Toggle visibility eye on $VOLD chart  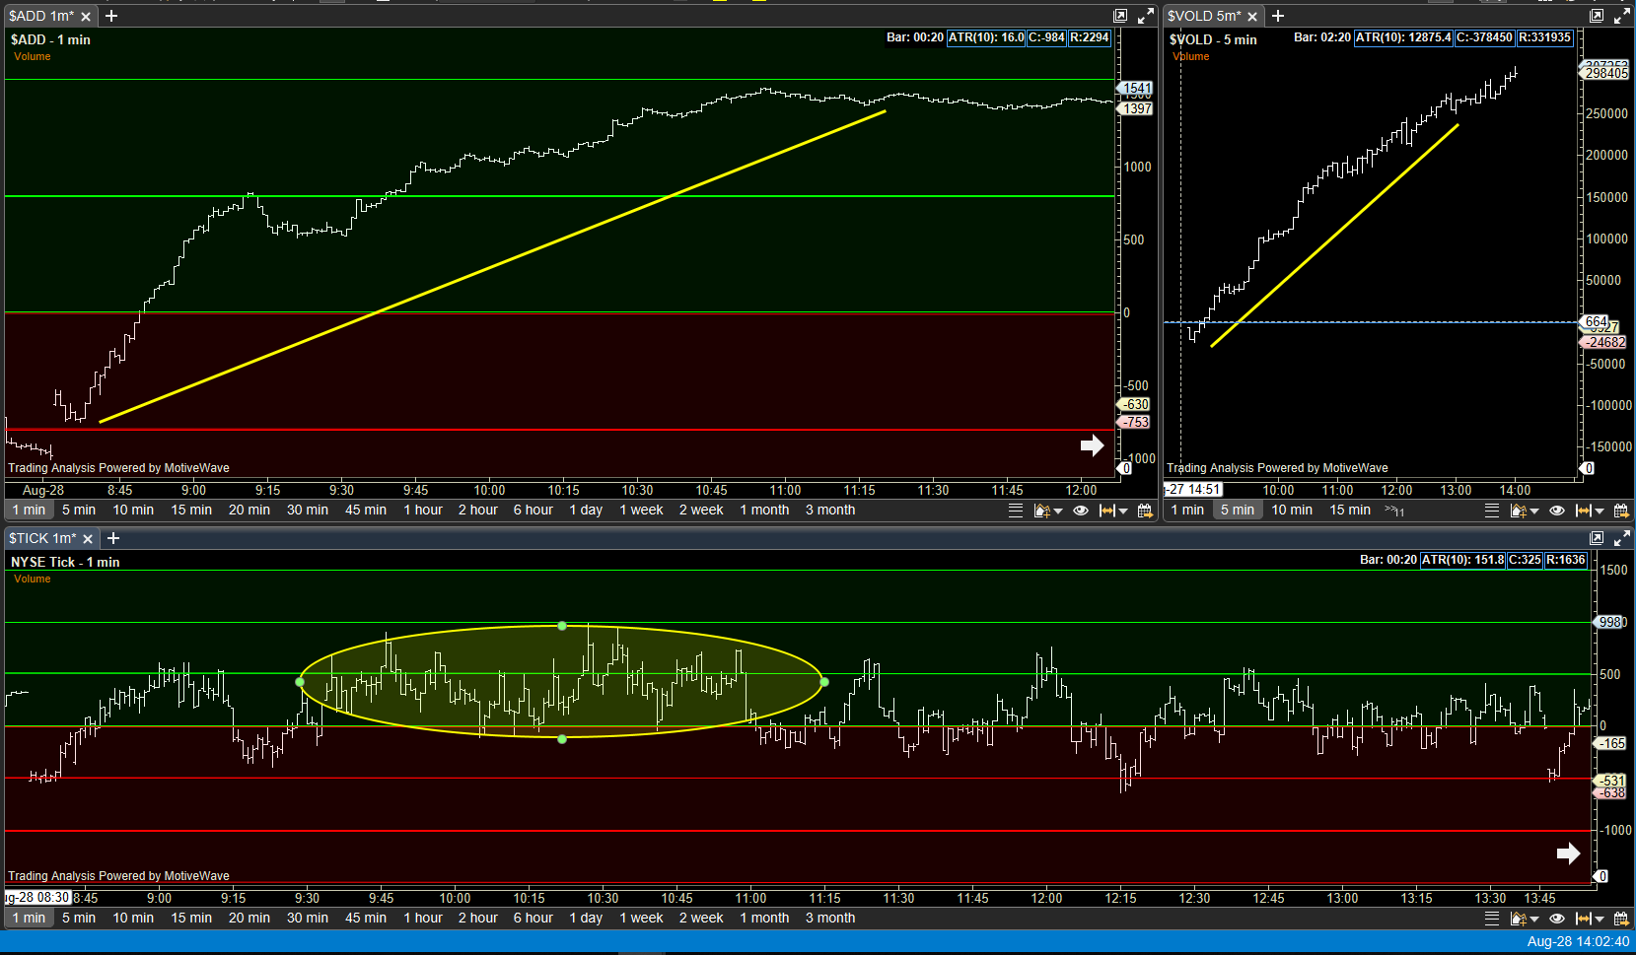click(1557, 511)
